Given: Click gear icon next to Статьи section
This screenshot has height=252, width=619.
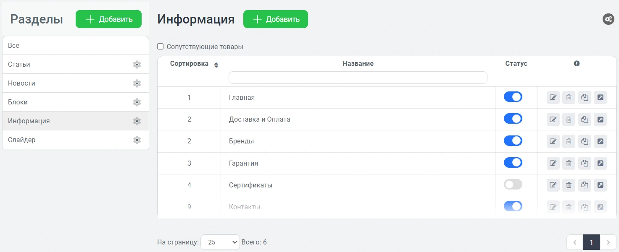Looking at the screenshot, I should coord(137,65).
